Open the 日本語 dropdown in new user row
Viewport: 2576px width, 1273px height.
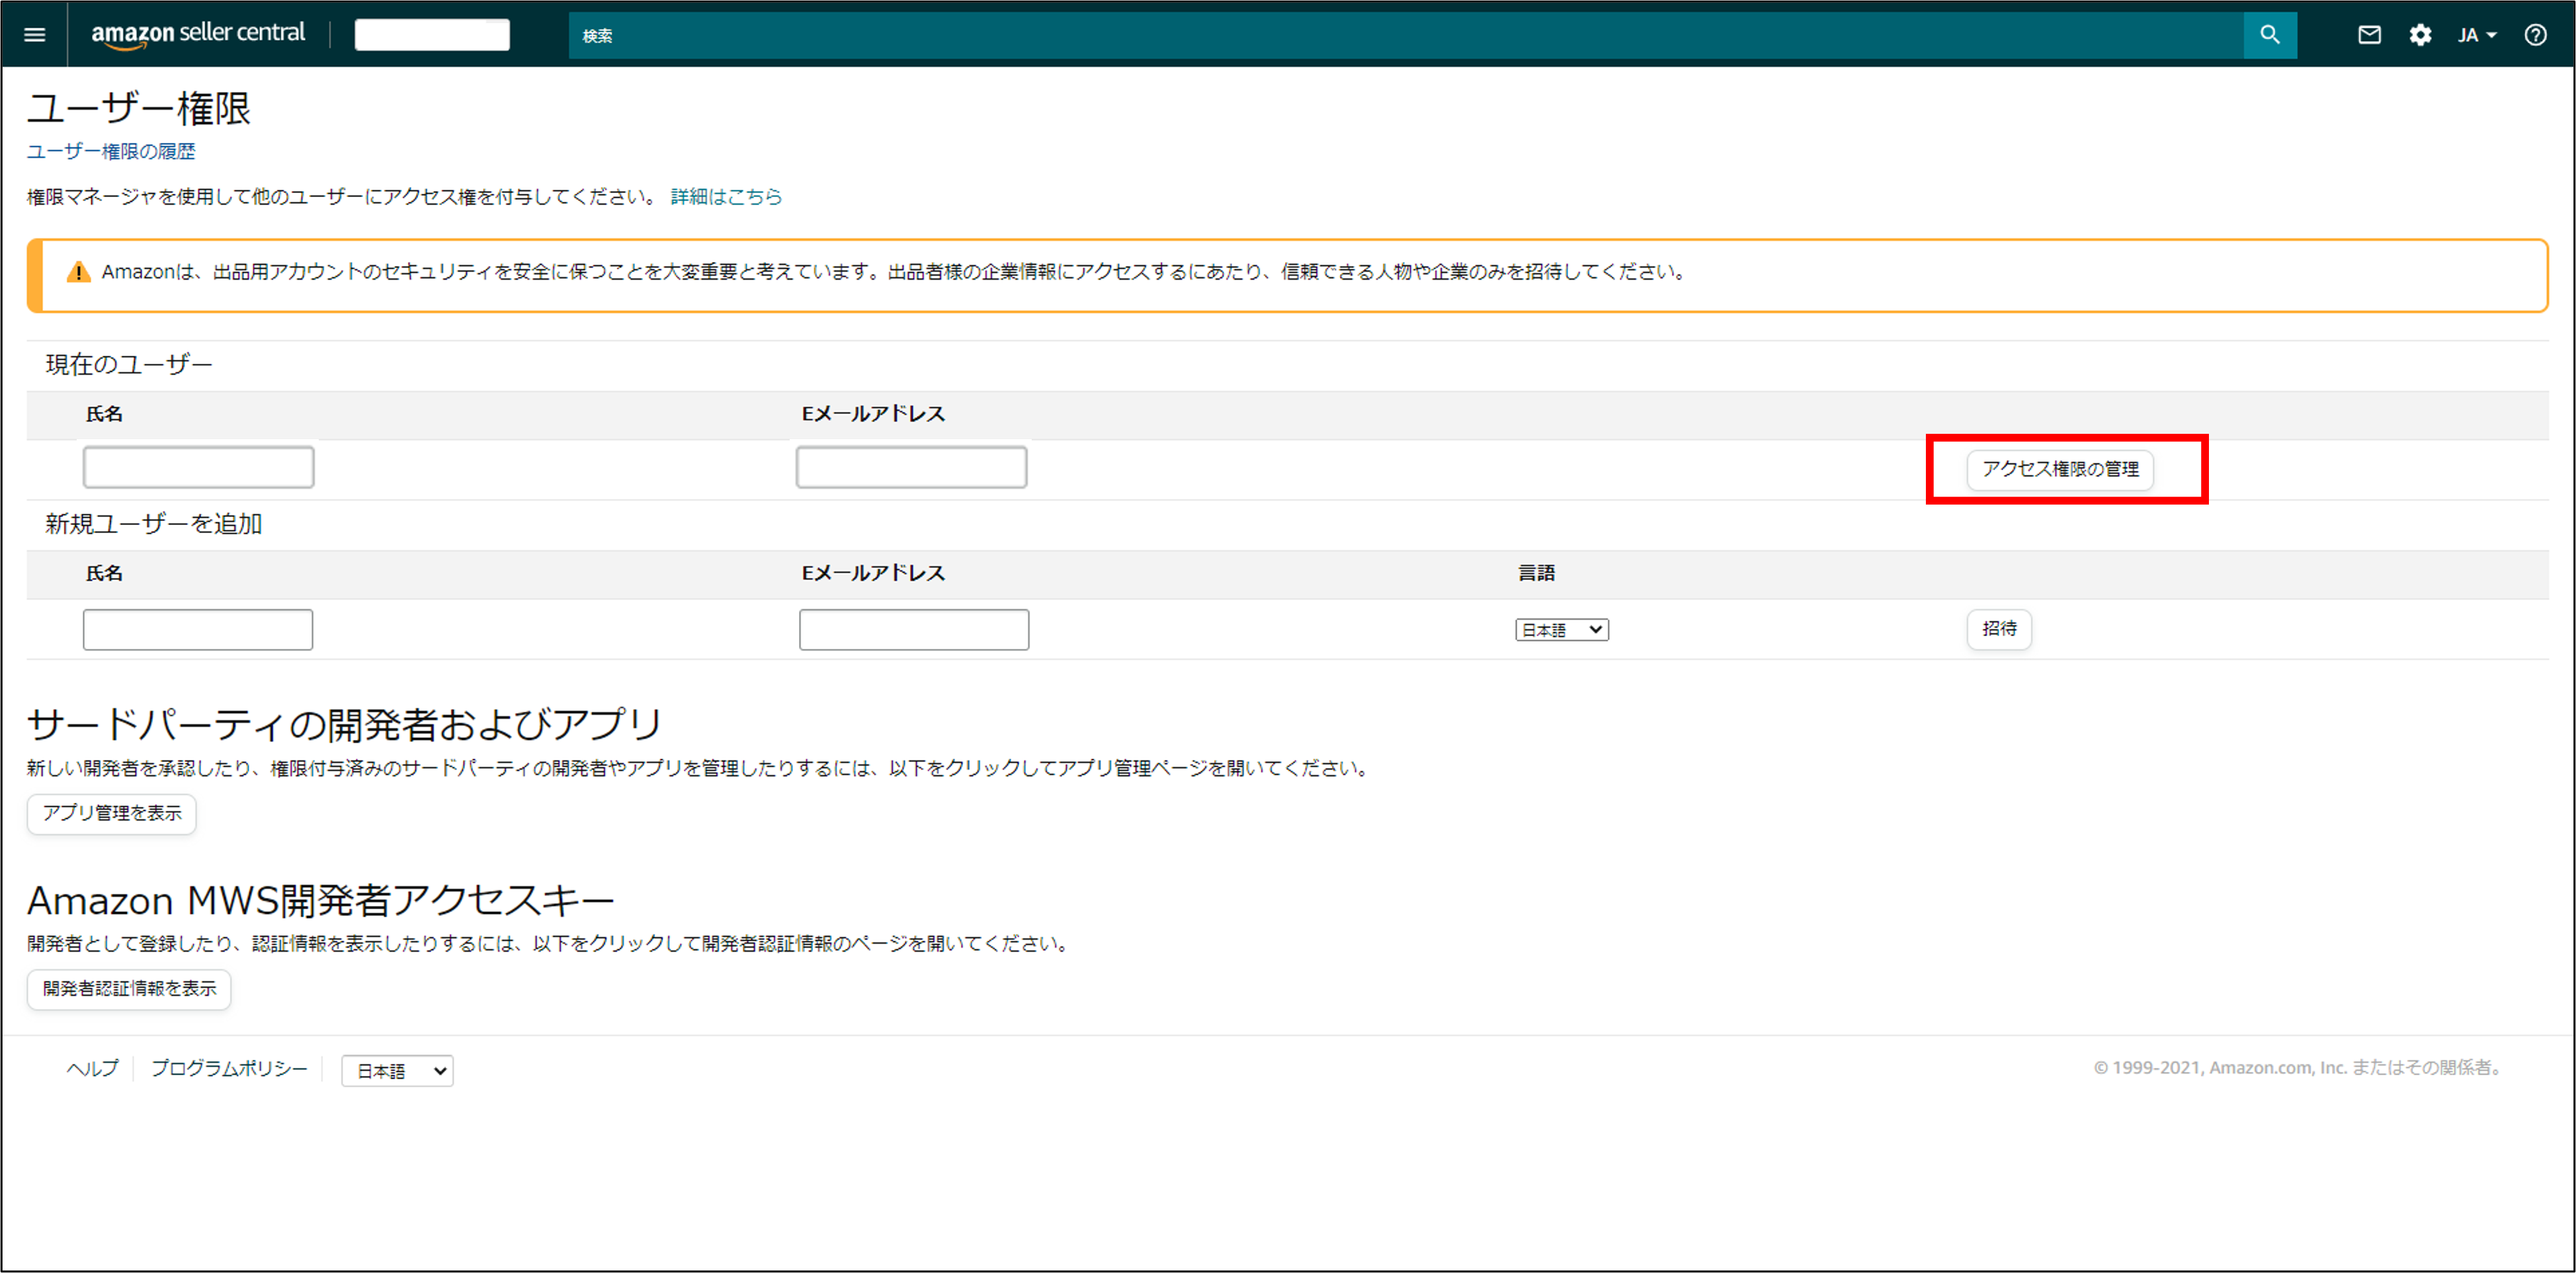coord(1562,630)
